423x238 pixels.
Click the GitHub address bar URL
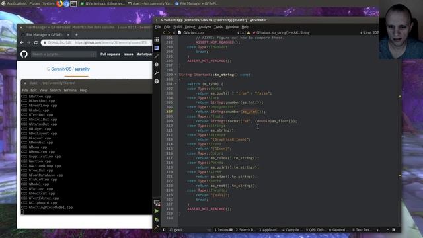click(110, 42)
